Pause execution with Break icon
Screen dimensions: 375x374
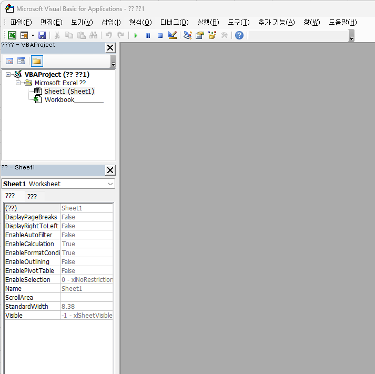pos(148,35)
